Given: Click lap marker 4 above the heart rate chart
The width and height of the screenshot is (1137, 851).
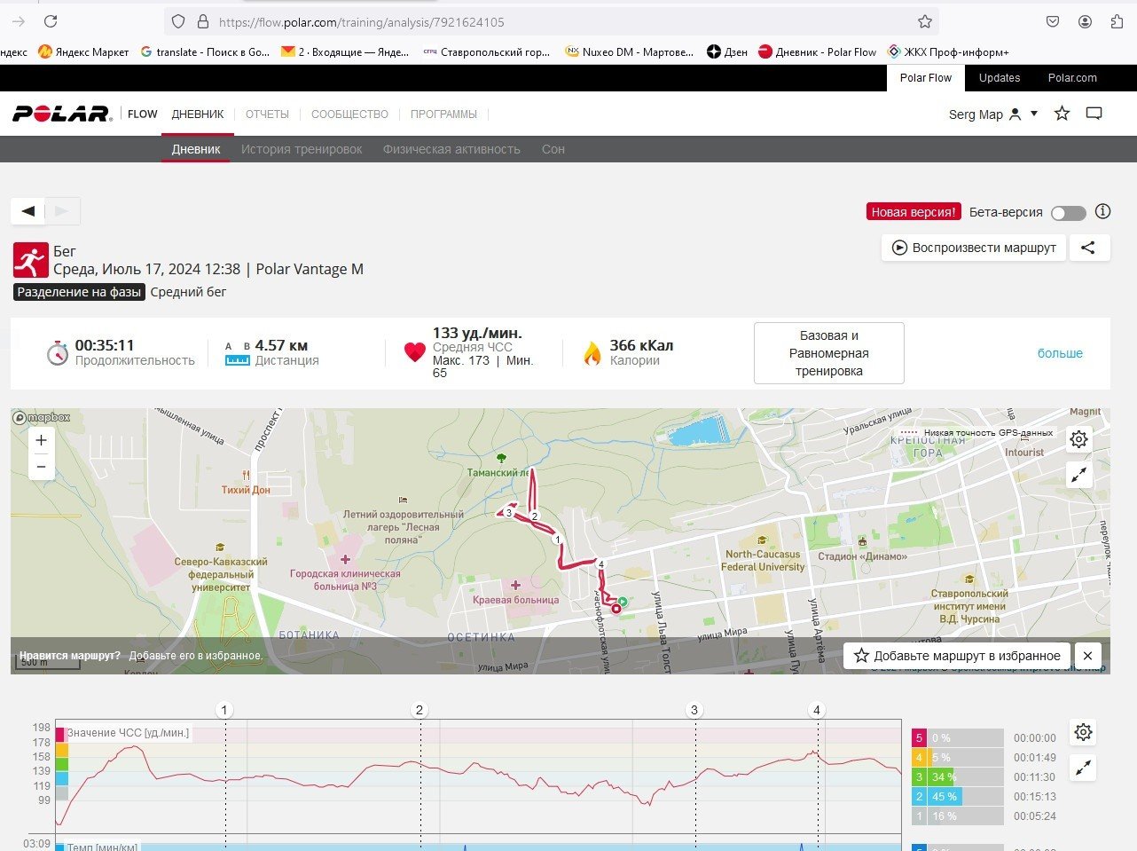Looking at the screenshot, I should point(817,710).
